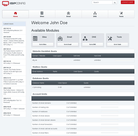Viewport: 138px width, 136px height.
Task: Click the ISPConfig logo
Action: pyautogui.click(x=14, y=4)
